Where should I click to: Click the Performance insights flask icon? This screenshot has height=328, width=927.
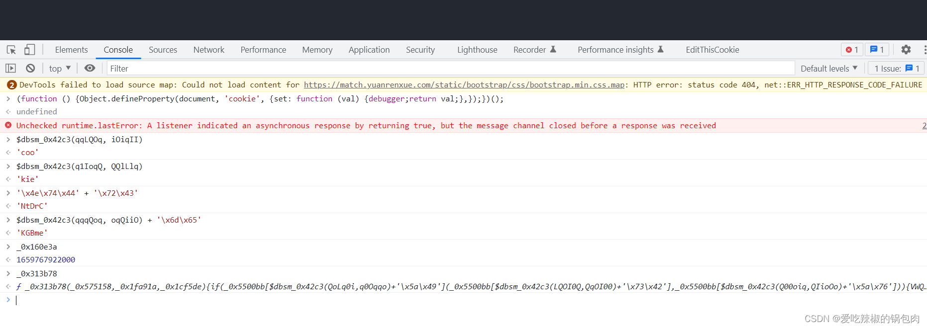pyautogui.click(x=661, y=49)
